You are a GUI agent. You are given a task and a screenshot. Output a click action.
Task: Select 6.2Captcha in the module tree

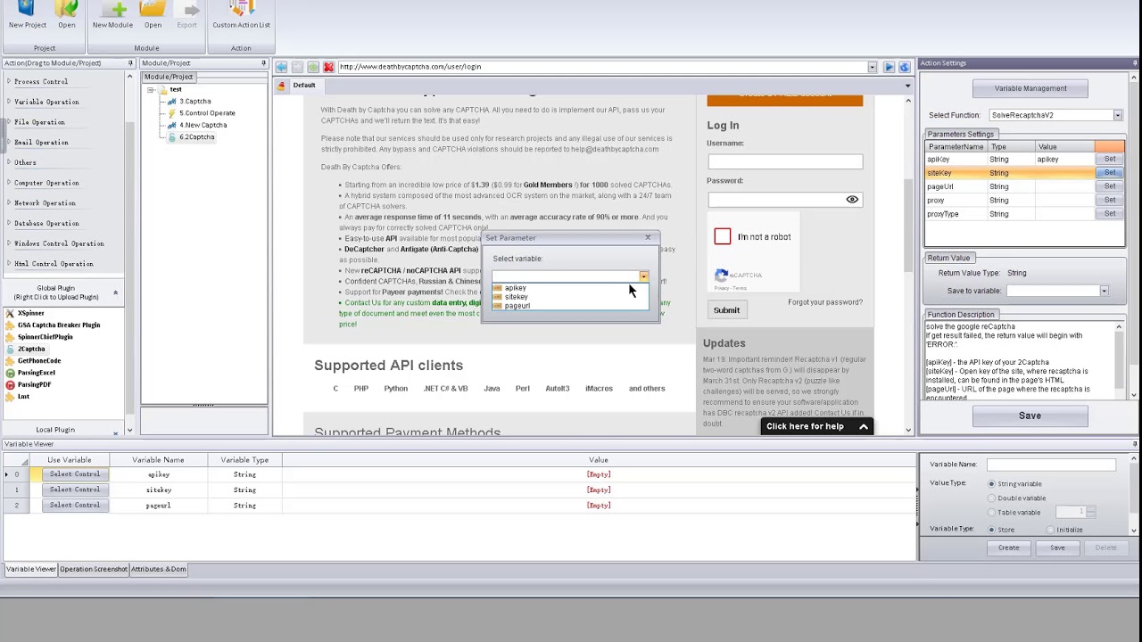(196, 137)
